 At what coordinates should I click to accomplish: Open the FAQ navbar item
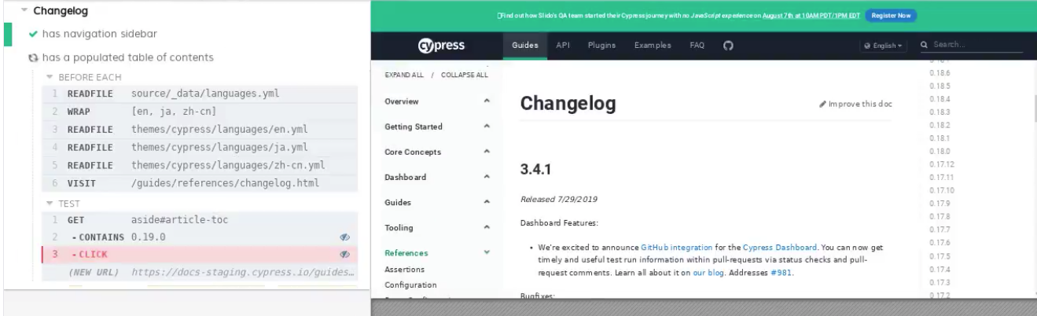[697, 46]
